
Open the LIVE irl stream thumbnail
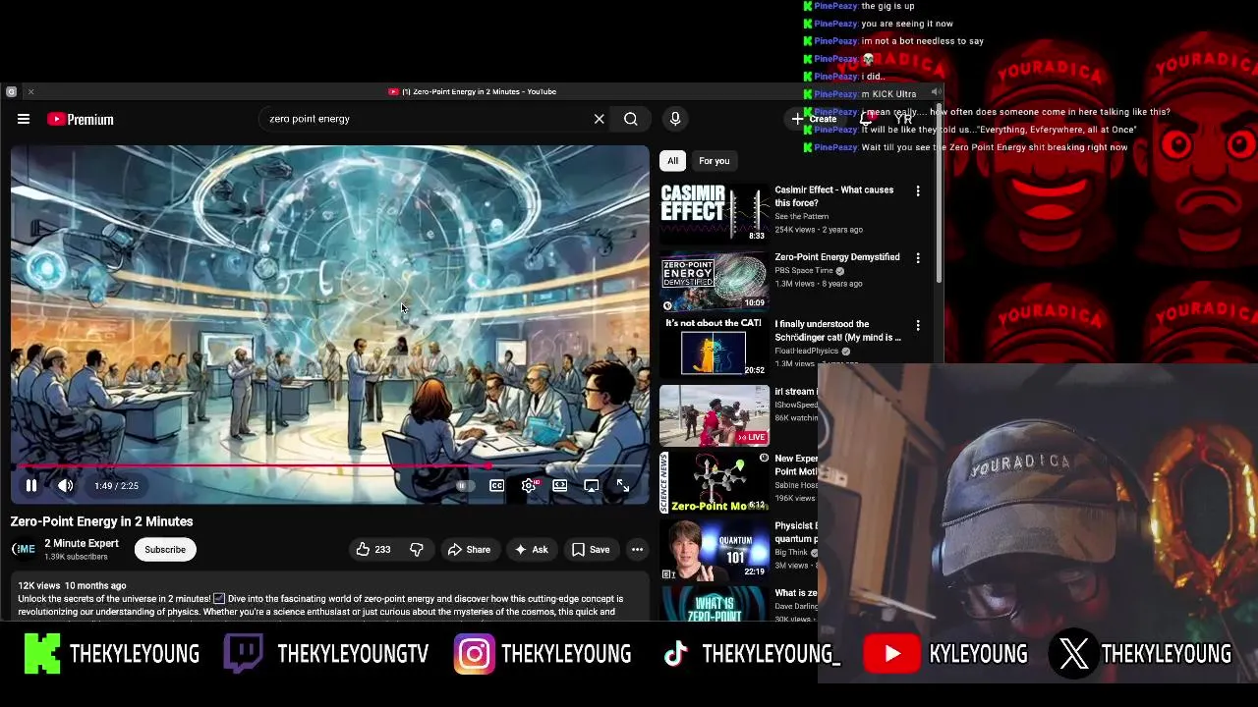pyautogui.click(x=715, y=415)
